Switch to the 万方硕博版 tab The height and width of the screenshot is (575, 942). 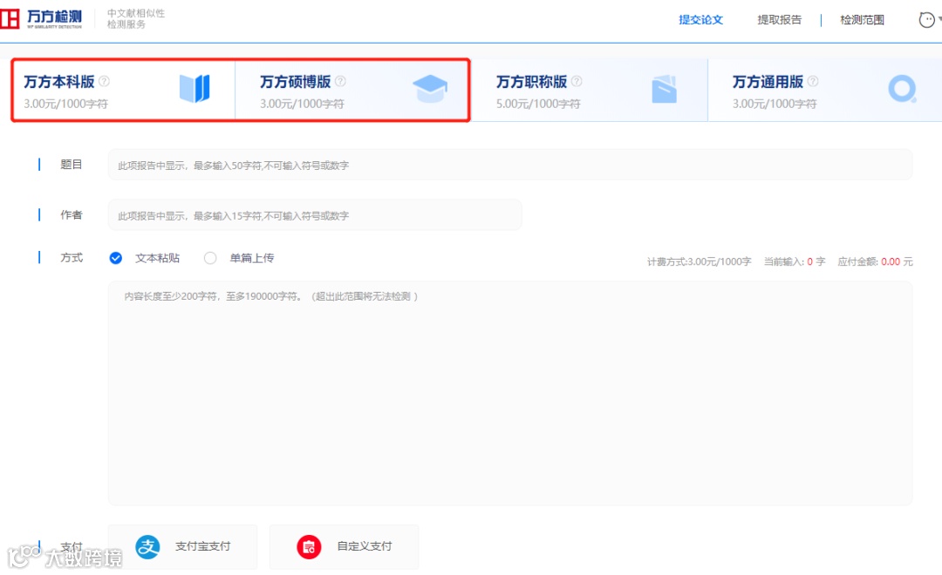point(352,90)
